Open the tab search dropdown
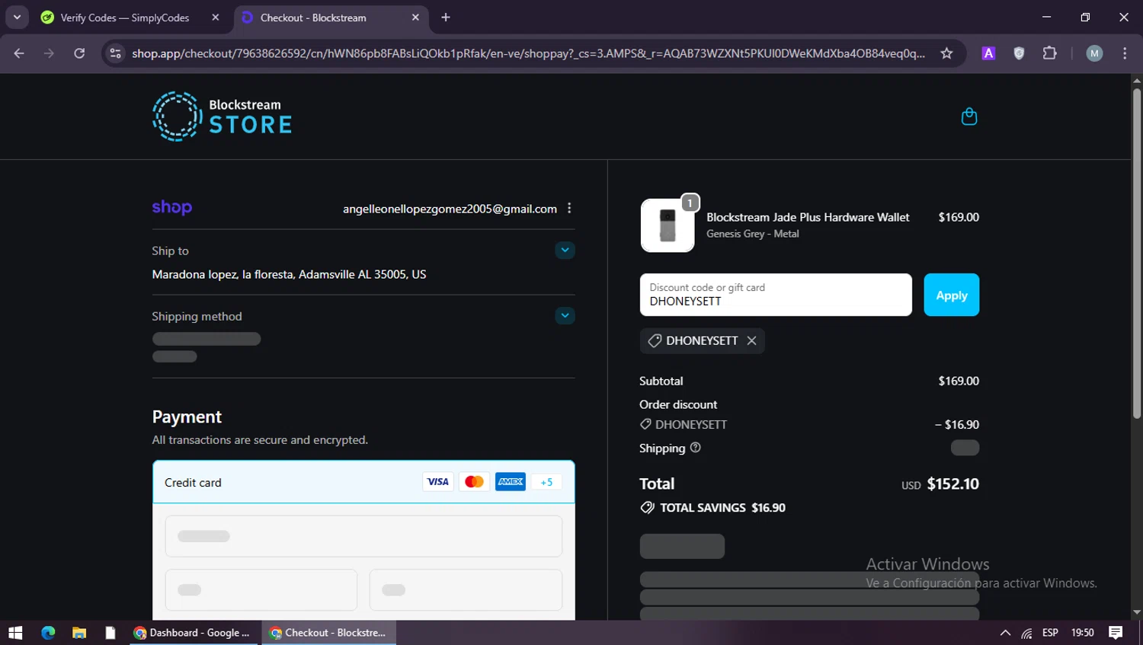 pyautogui.click(x=17, y=17)
